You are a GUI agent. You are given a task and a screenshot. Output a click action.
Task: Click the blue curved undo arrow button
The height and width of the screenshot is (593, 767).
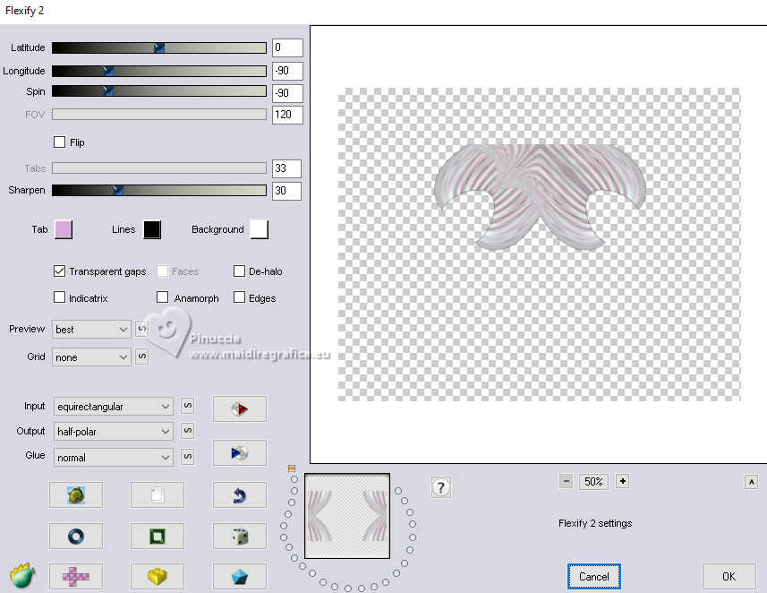pos(240,495)
